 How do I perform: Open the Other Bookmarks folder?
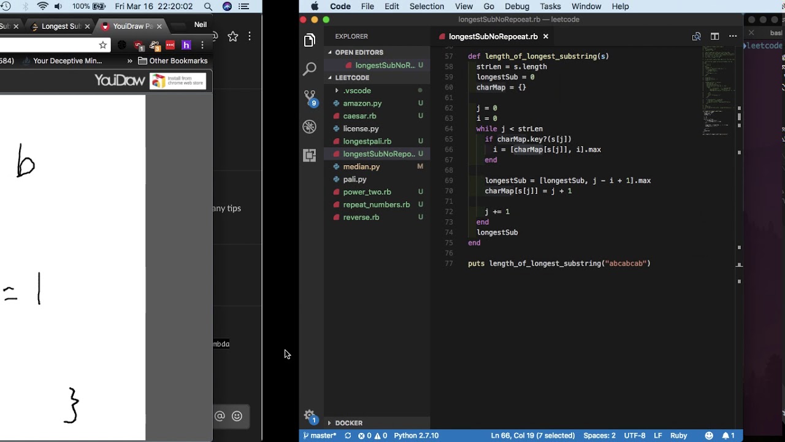pos(173,61)
